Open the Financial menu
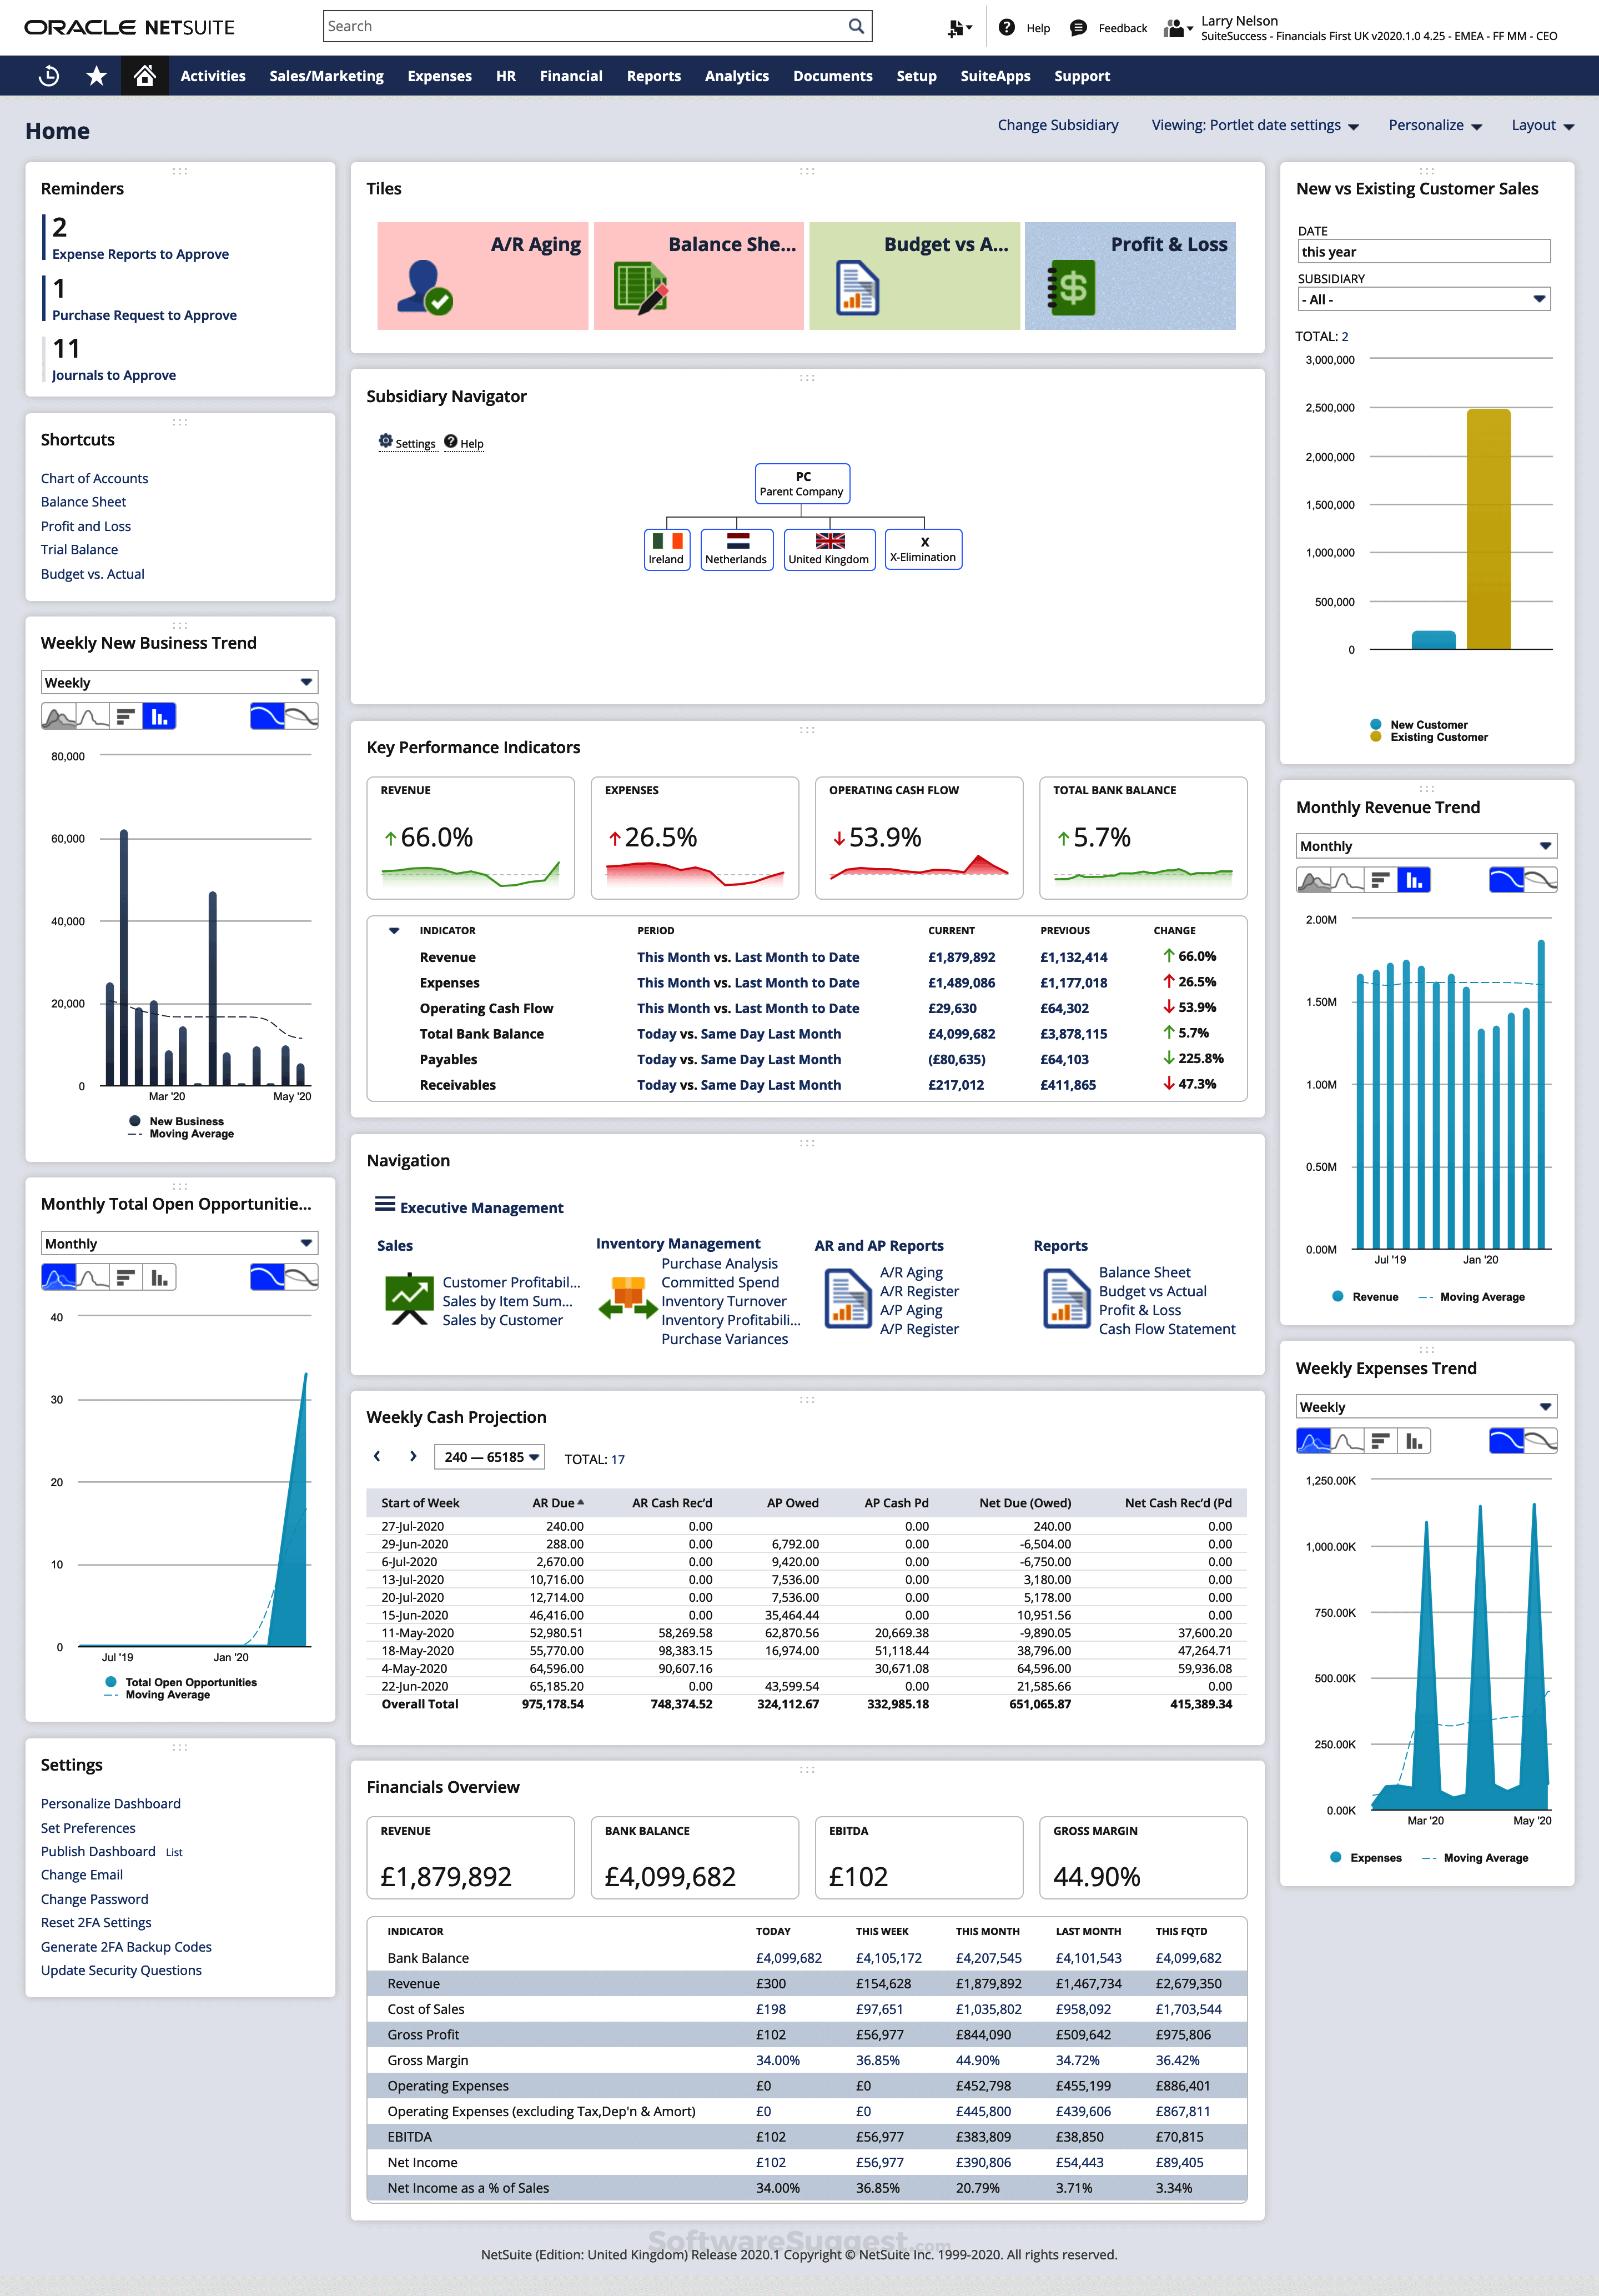 [x=571, y=76]
